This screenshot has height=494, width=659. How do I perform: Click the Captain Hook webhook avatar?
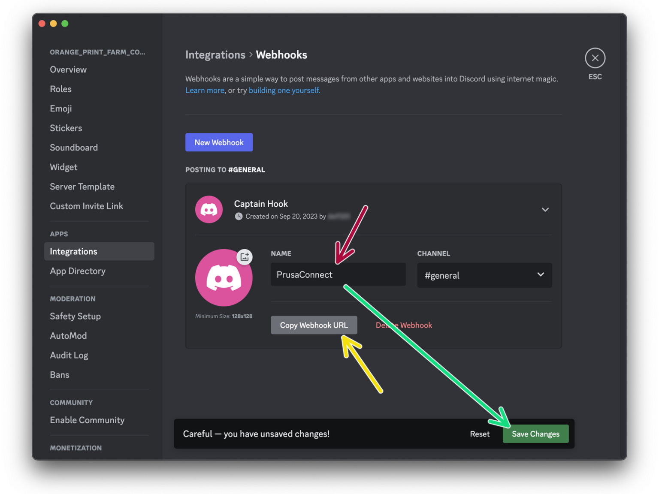[x=209, y=210]
